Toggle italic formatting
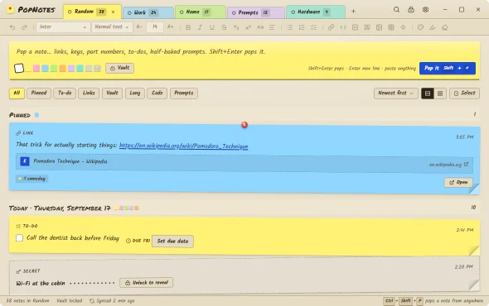 point(200,27)
